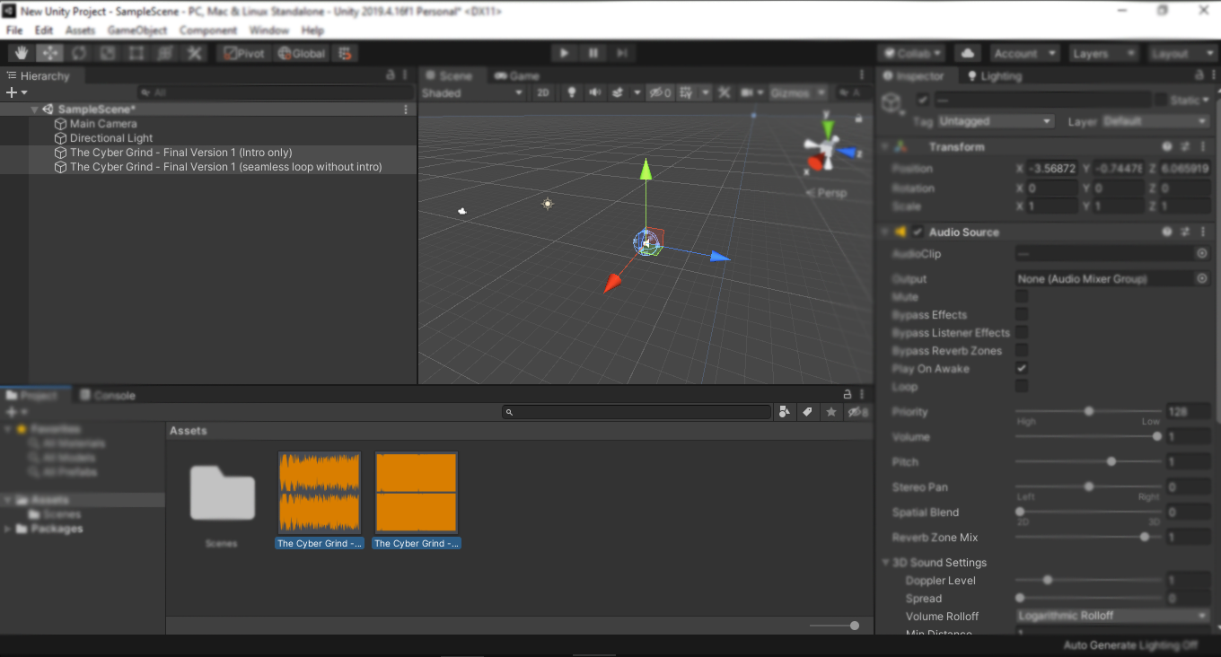Enable the Bypass Listener Effects checkbox
1221x657 pixels.
pyautogui.click(x=1022, y=332)
